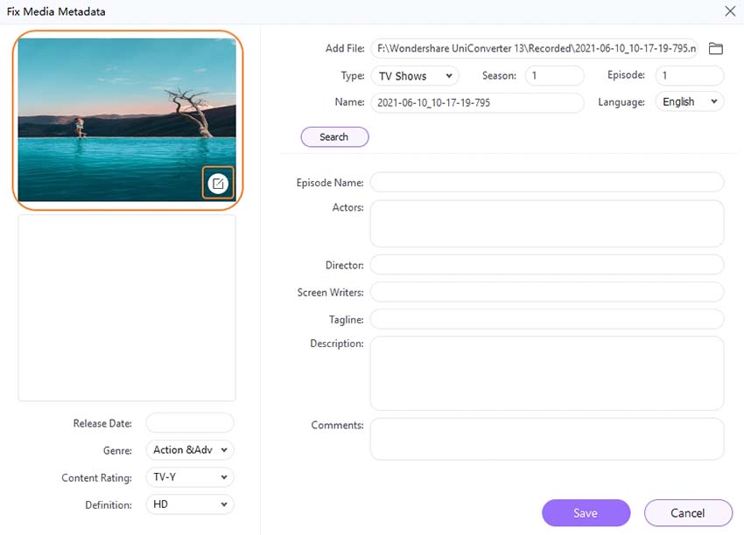
Task: Click inside the Actors text box
Action: [547, 223]
